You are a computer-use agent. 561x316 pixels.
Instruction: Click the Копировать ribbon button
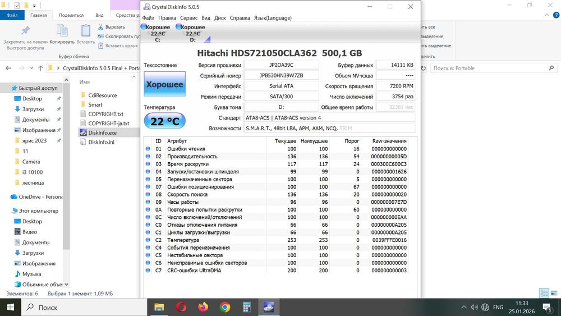(x=62, y=35)
